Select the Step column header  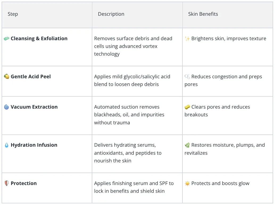pyautogui.click(x=13, y=14)
